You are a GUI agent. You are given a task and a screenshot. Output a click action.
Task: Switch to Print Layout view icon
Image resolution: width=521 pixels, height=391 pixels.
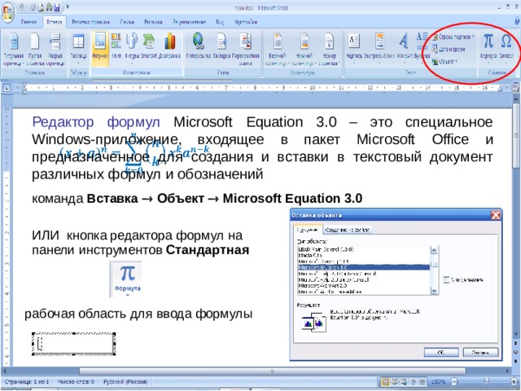[386, 382]
